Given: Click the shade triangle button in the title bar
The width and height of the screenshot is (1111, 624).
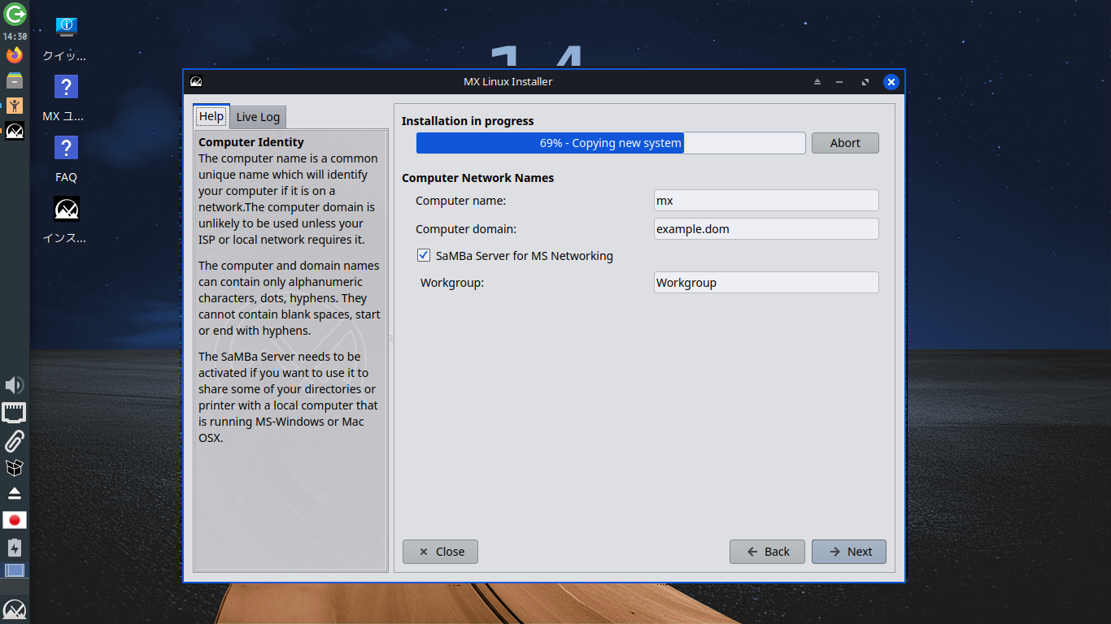Looking at the screenshot, I should point(817,82).
